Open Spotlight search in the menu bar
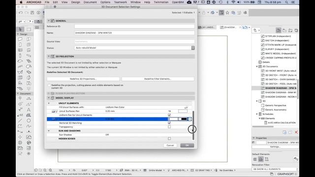This screenshot has width=315, height=177. 286,2
